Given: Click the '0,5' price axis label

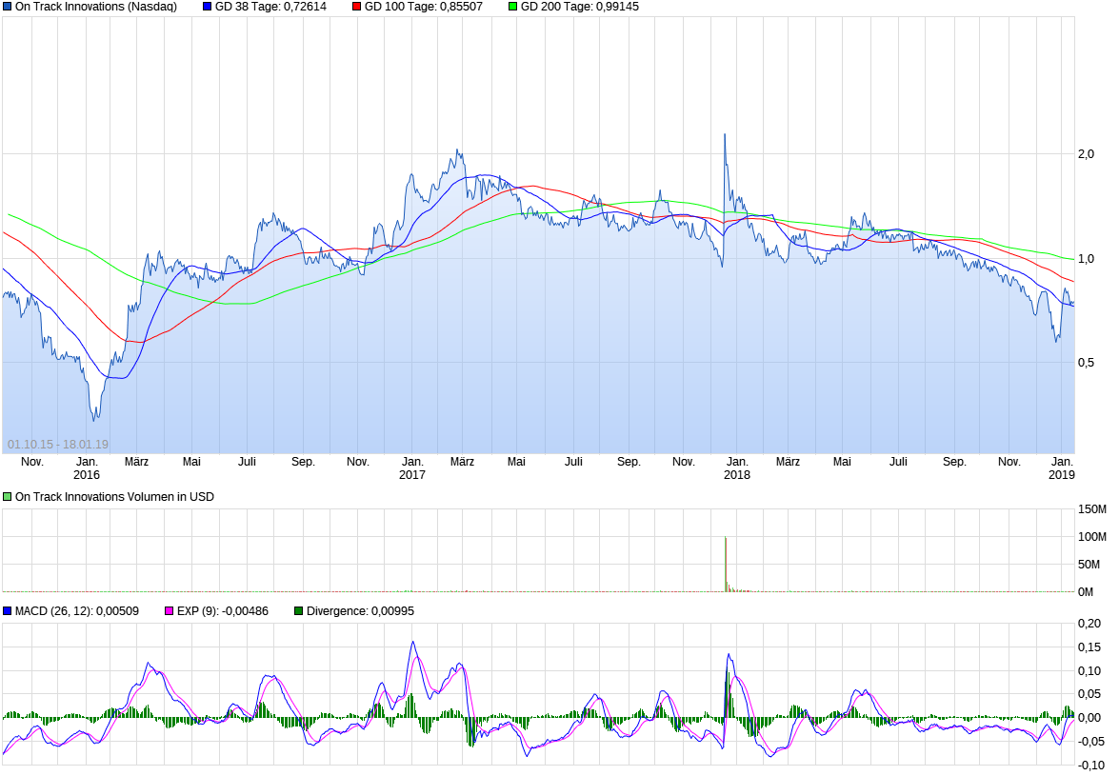Looking at the screenshot, I should pyautogui.click(x=1087, y=363).
